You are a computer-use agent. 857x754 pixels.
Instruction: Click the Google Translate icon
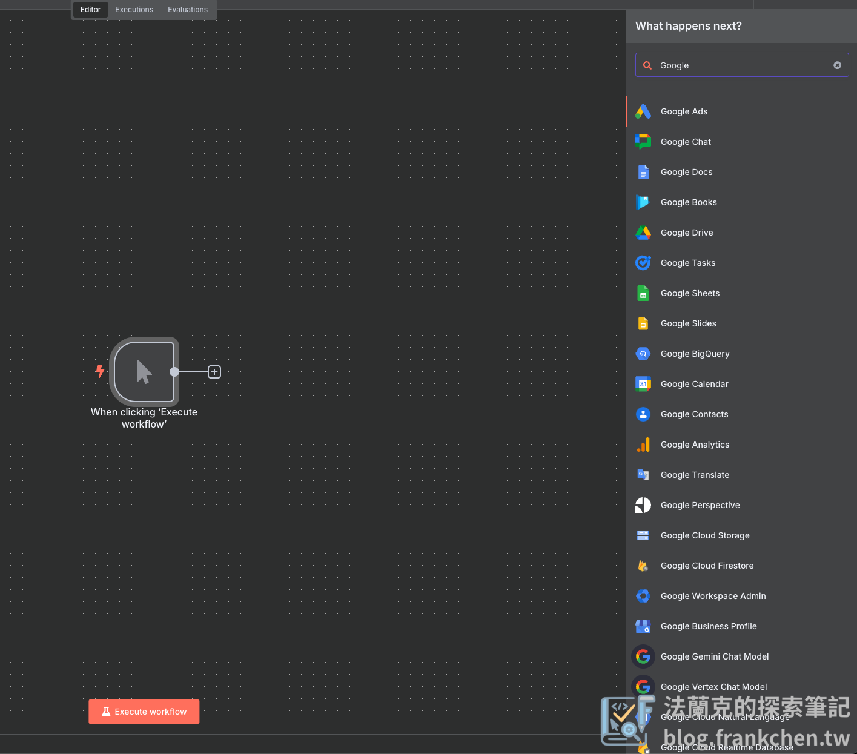[643, 475]
